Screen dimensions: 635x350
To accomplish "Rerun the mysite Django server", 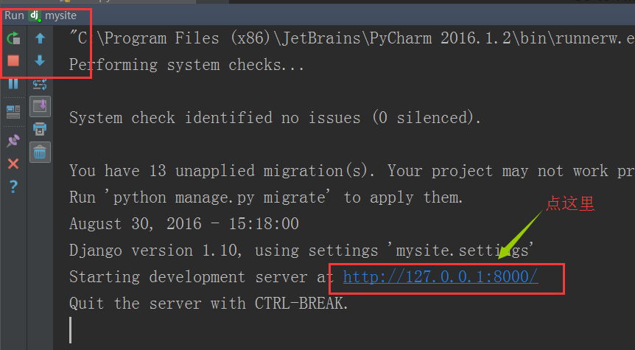I will click(13, 38).
